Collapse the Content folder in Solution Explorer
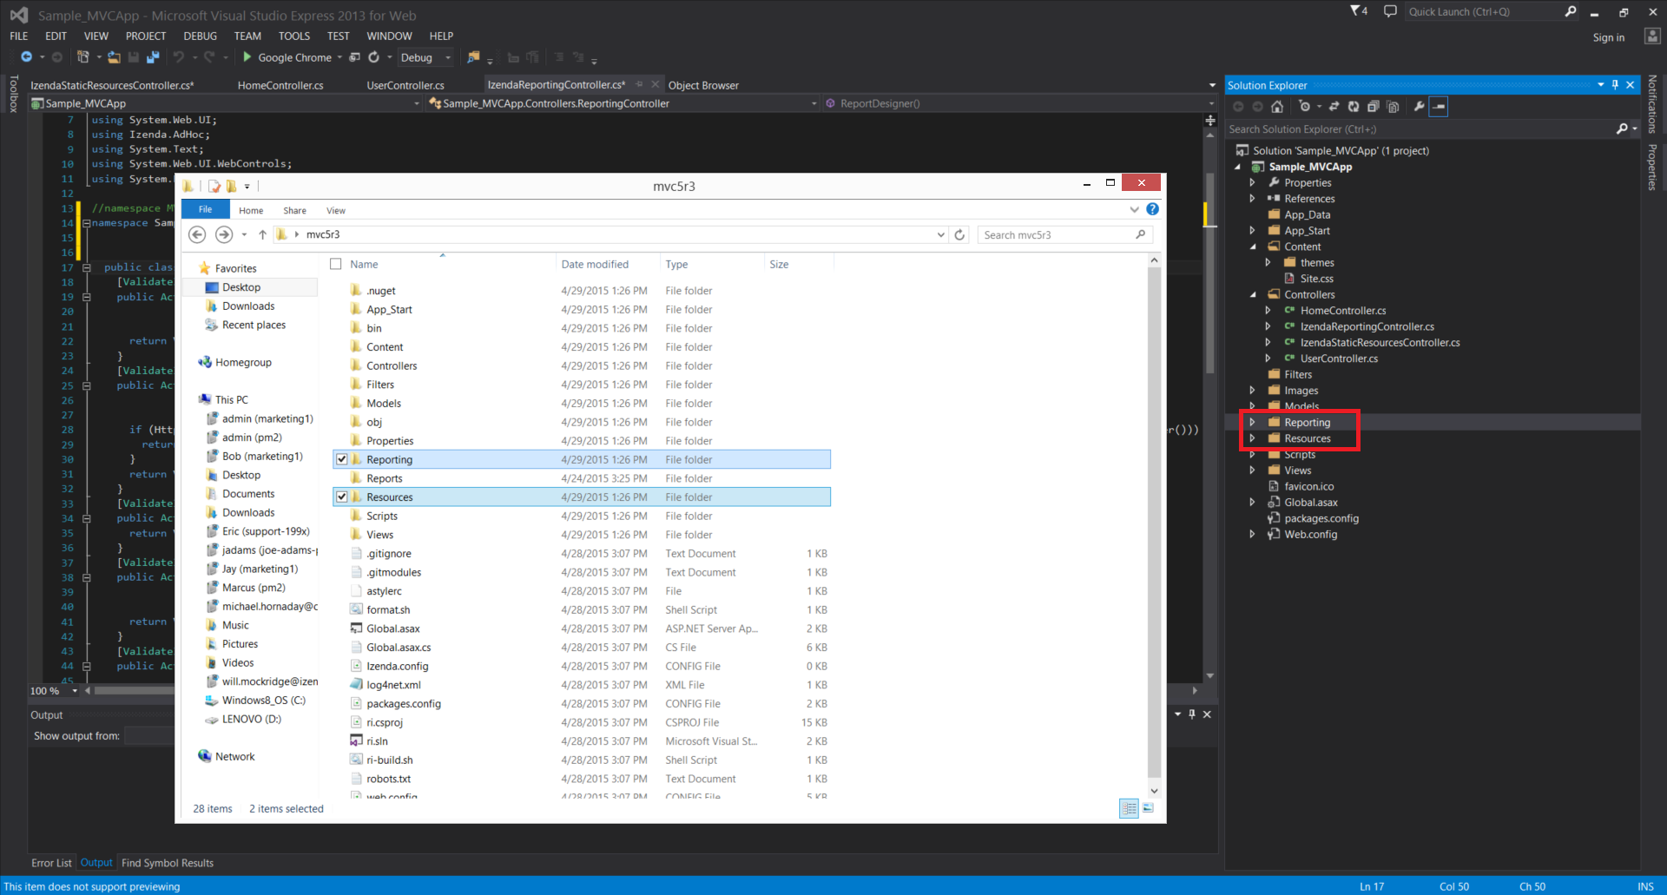Viewport: 1667px width, 895px height. click(1253, 247)
